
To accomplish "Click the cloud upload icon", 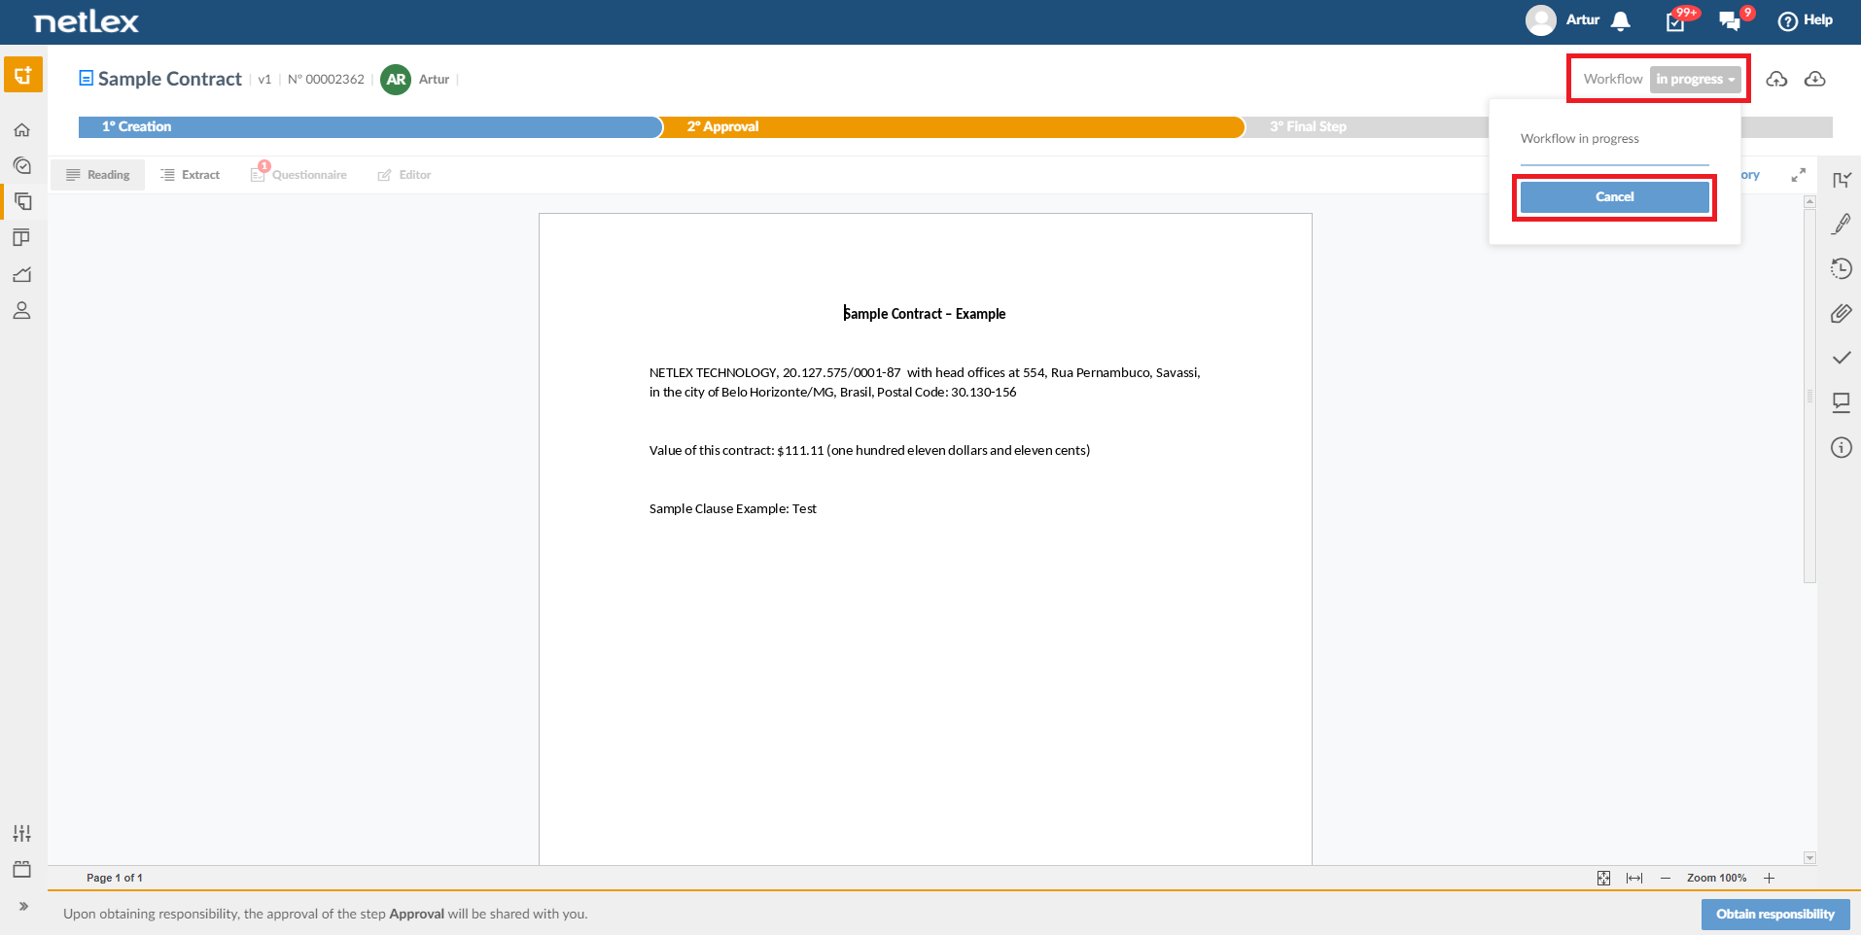I will click(1776, 79).
